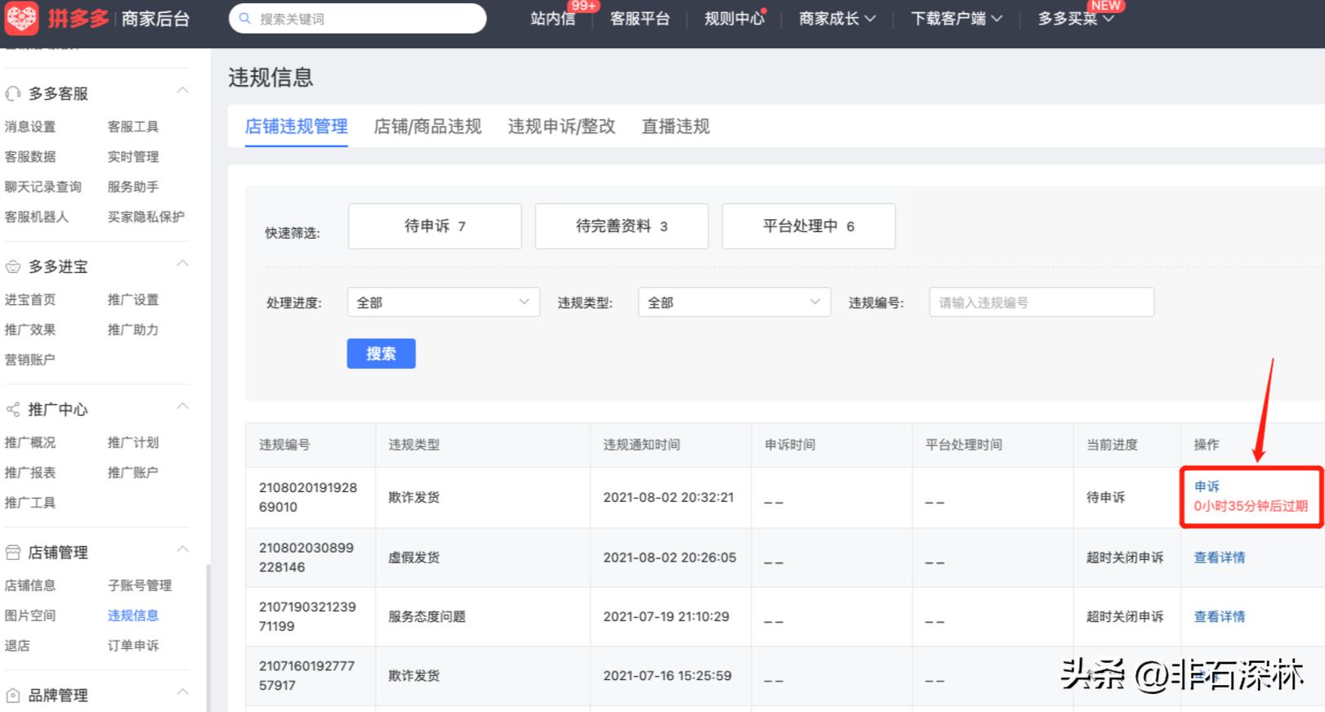Image resolution: width=1325 pixels, height=712 pixels.
Task: Expand the 多多买菜 top menu
Action: pyautogui.click(x=1076, y=19)
